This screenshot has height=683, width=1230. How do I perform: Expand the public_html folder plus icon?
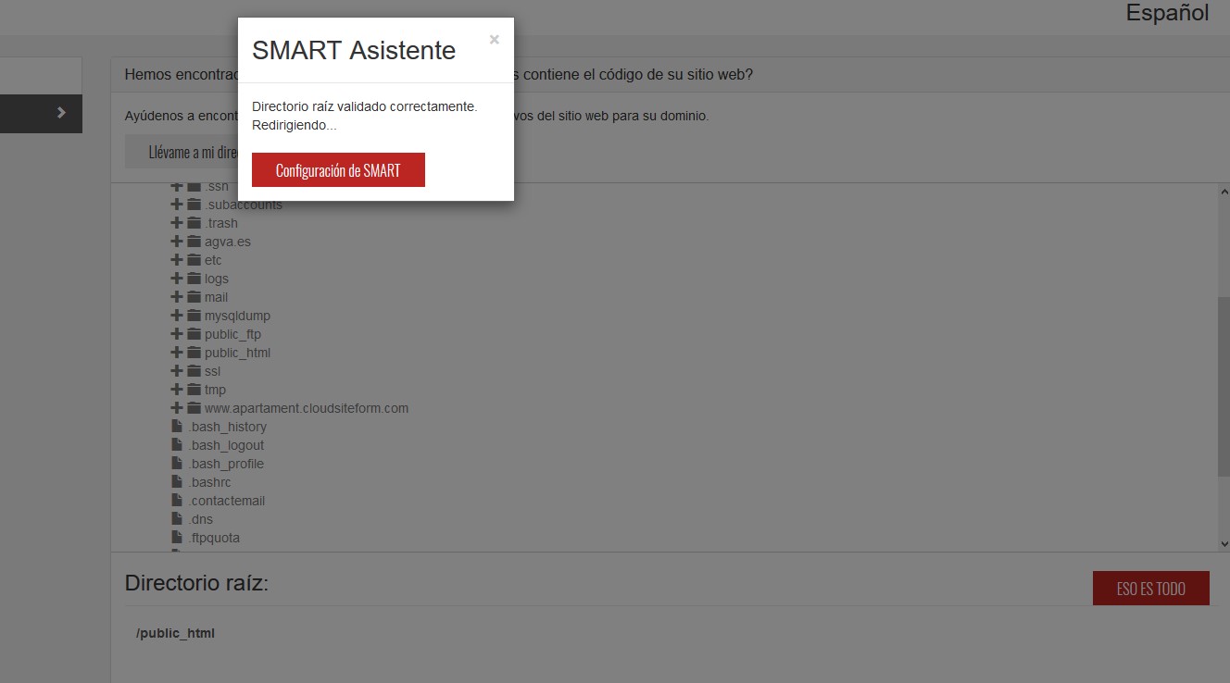click(177, 353)
